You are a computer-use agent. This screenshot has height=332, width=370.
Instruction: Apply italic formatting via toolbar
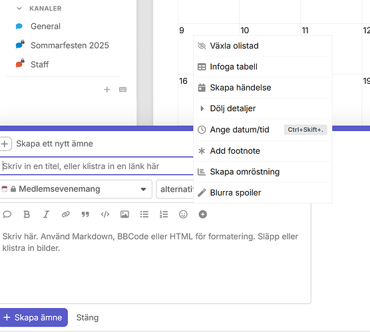(x=46, y=214)
